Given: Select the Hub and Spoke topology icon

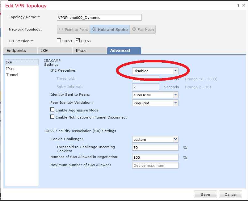Looking at the screenshot, I should pos(110,29).
